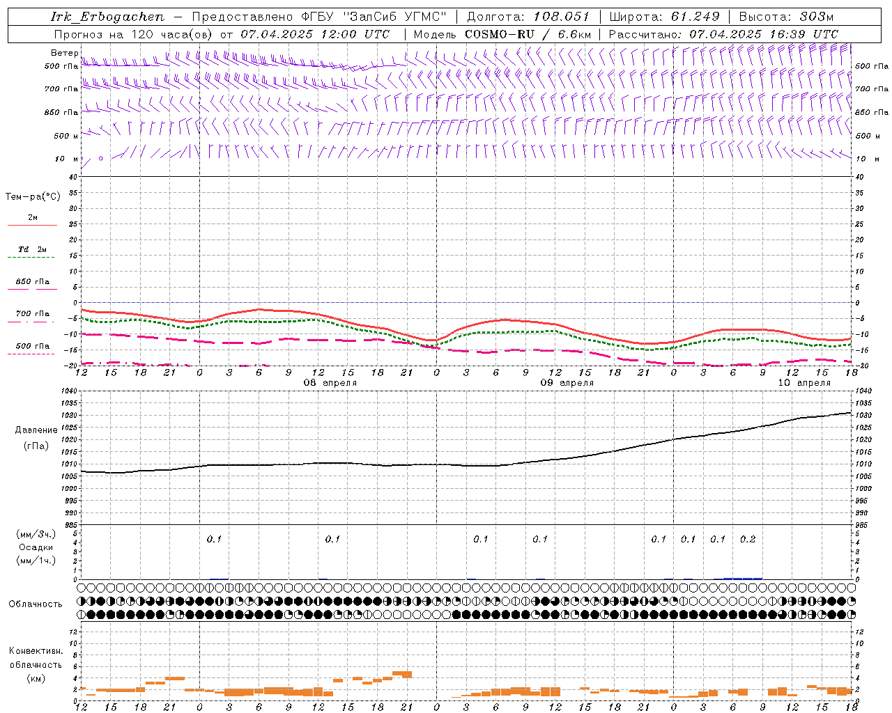
Task: Select the text Предоставлено ФГБУ "ЗапСиб УГМС"
Action: tap(319, 17)
